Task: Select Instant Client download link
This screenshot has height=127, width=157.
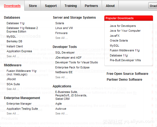Action: pyautogui.click(x=15, y=46)
